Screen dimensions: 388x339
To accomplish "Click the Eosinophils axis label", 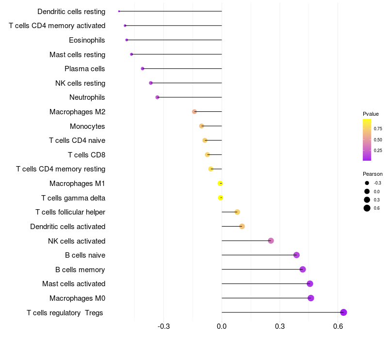I will point(87,40).
